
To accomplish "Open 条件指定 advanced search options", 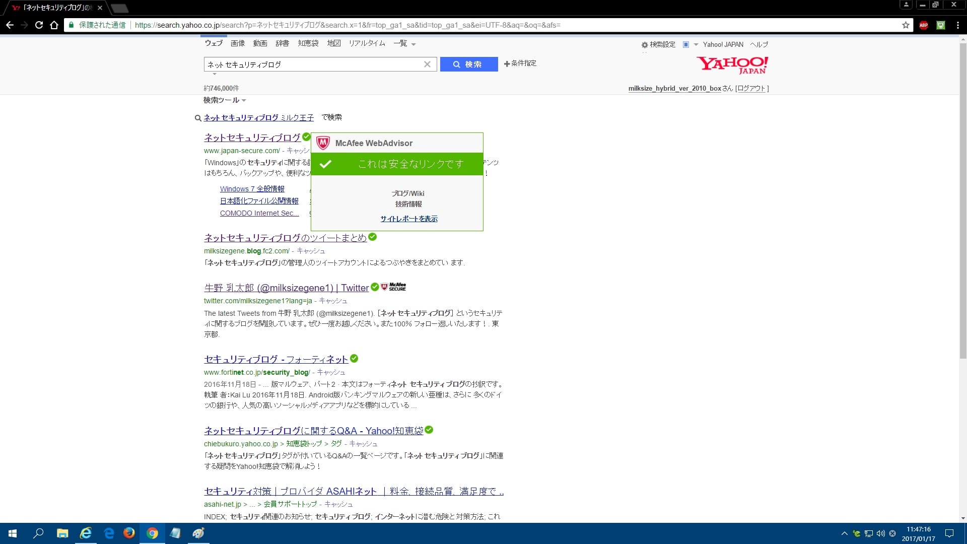I will (x=520, y=63).
